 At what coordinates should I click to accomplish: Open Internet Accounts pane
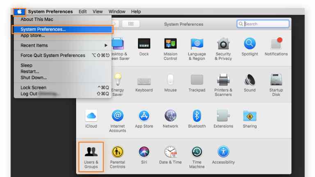[118, 121]
